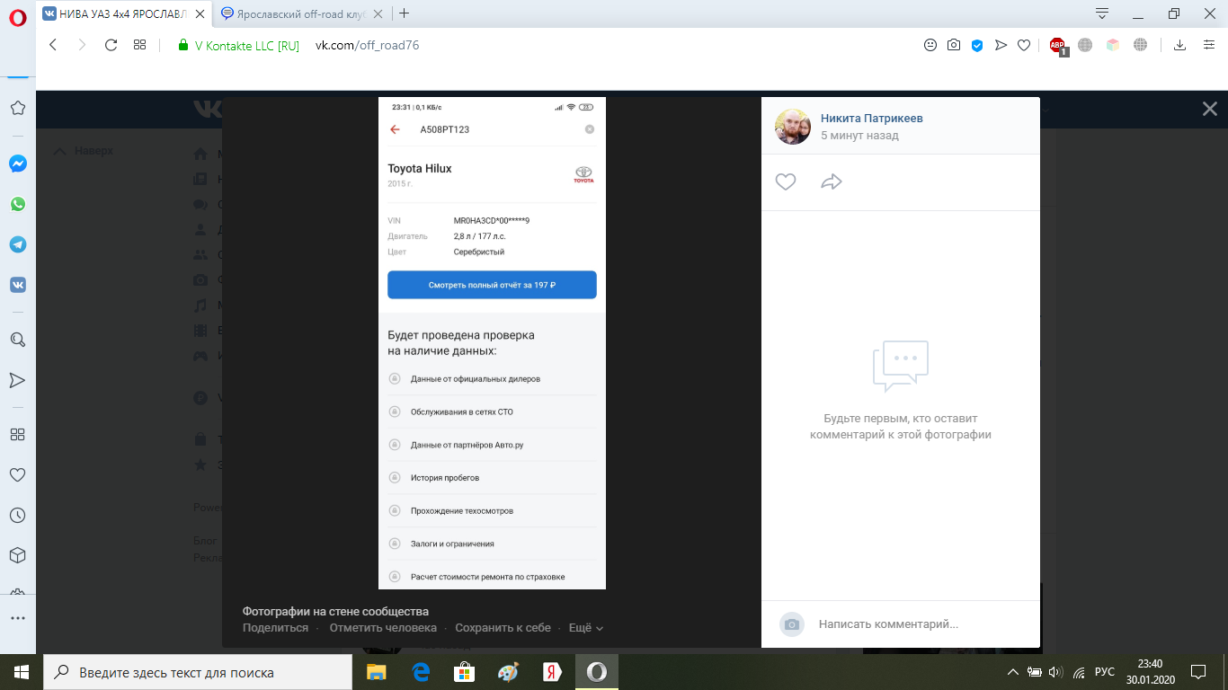Add page to bookmarks heart icon in address bar

(x=1023, y=45)
